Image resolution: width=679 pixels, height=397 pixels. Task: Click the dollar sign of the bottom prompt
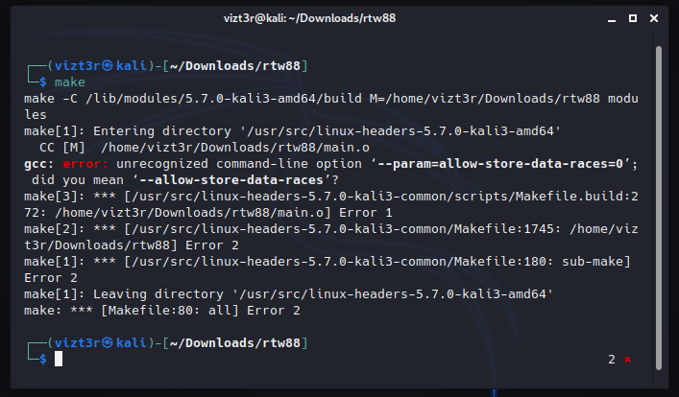[x=42, y=359]
